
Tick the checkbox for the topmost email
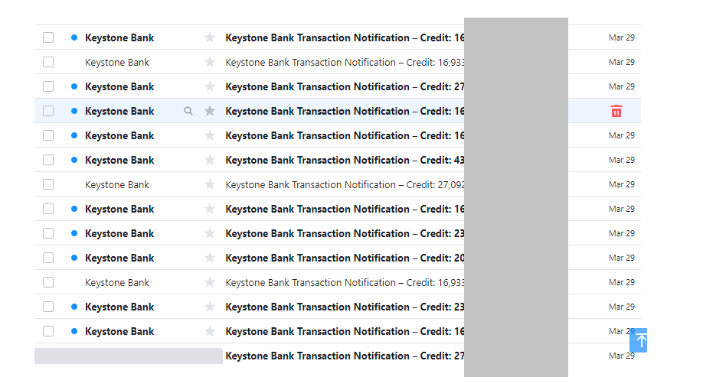[48, 37]
